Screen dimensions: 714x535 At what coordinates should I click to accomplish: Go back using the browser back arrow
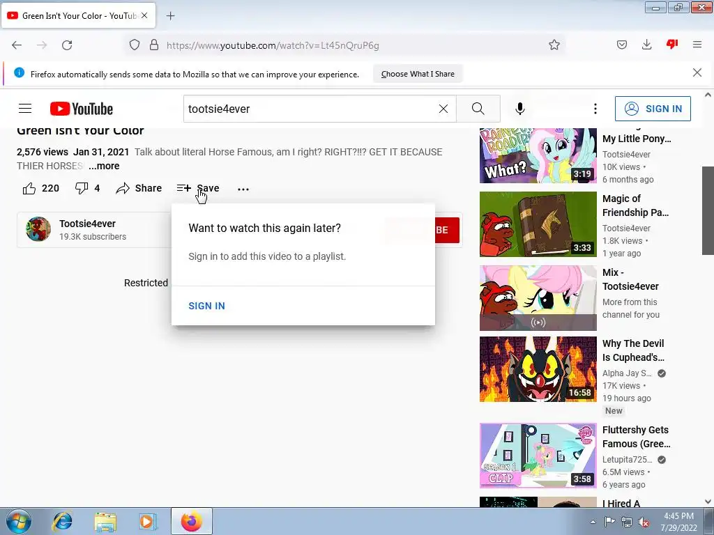click(x=17, y=45)
